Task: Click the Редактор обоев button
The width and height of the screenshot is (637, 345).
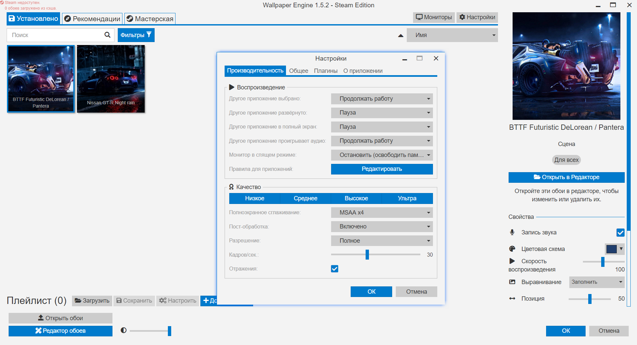Action: [x=60, y=331]
